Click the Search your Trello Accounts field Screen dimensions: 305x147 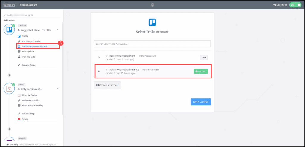[x=152, y=44]
